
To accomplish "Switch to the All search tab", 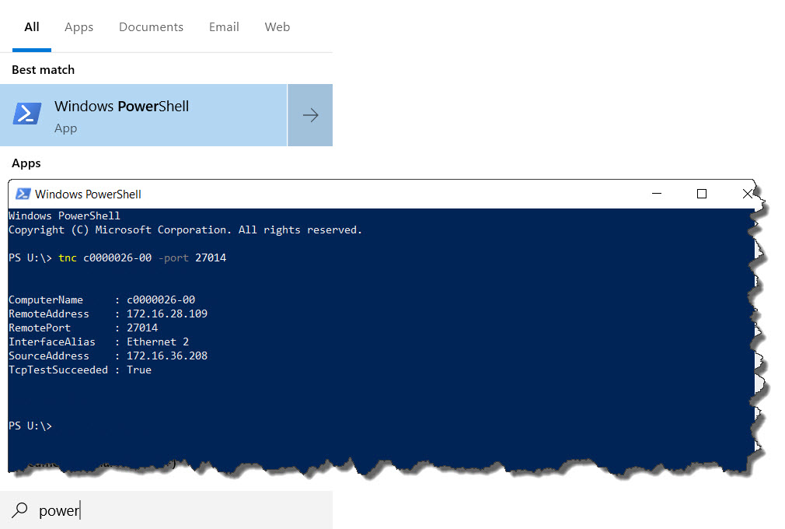I will [x=32, y=27].
